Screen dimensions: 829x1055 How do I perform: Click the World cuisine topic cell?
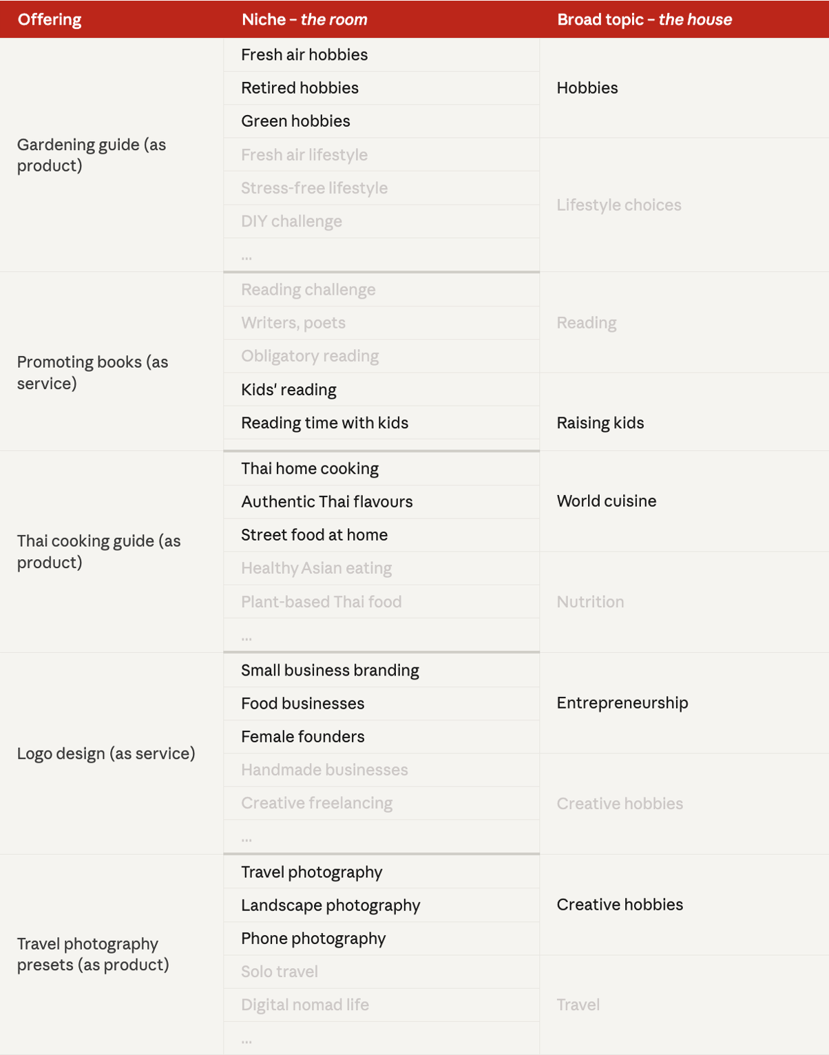pos(684,501)
